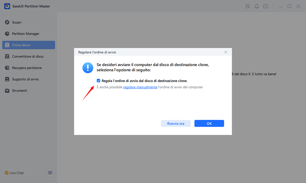This screenshot has width=306, height=183.
Task: Minimize the EaseUS window
Action: [x=280, y=6]
